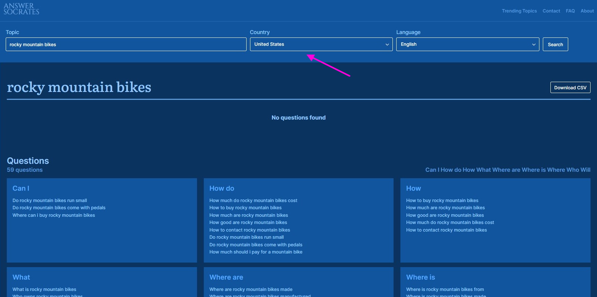Click the 'How do' card heading

pos(222,188)
